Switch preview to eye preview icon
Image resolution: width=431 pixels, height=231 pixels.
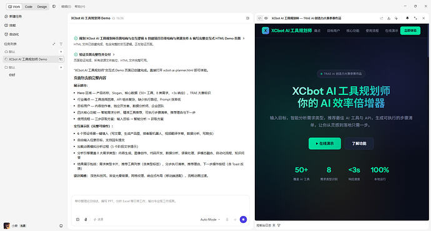pos(266,18)
